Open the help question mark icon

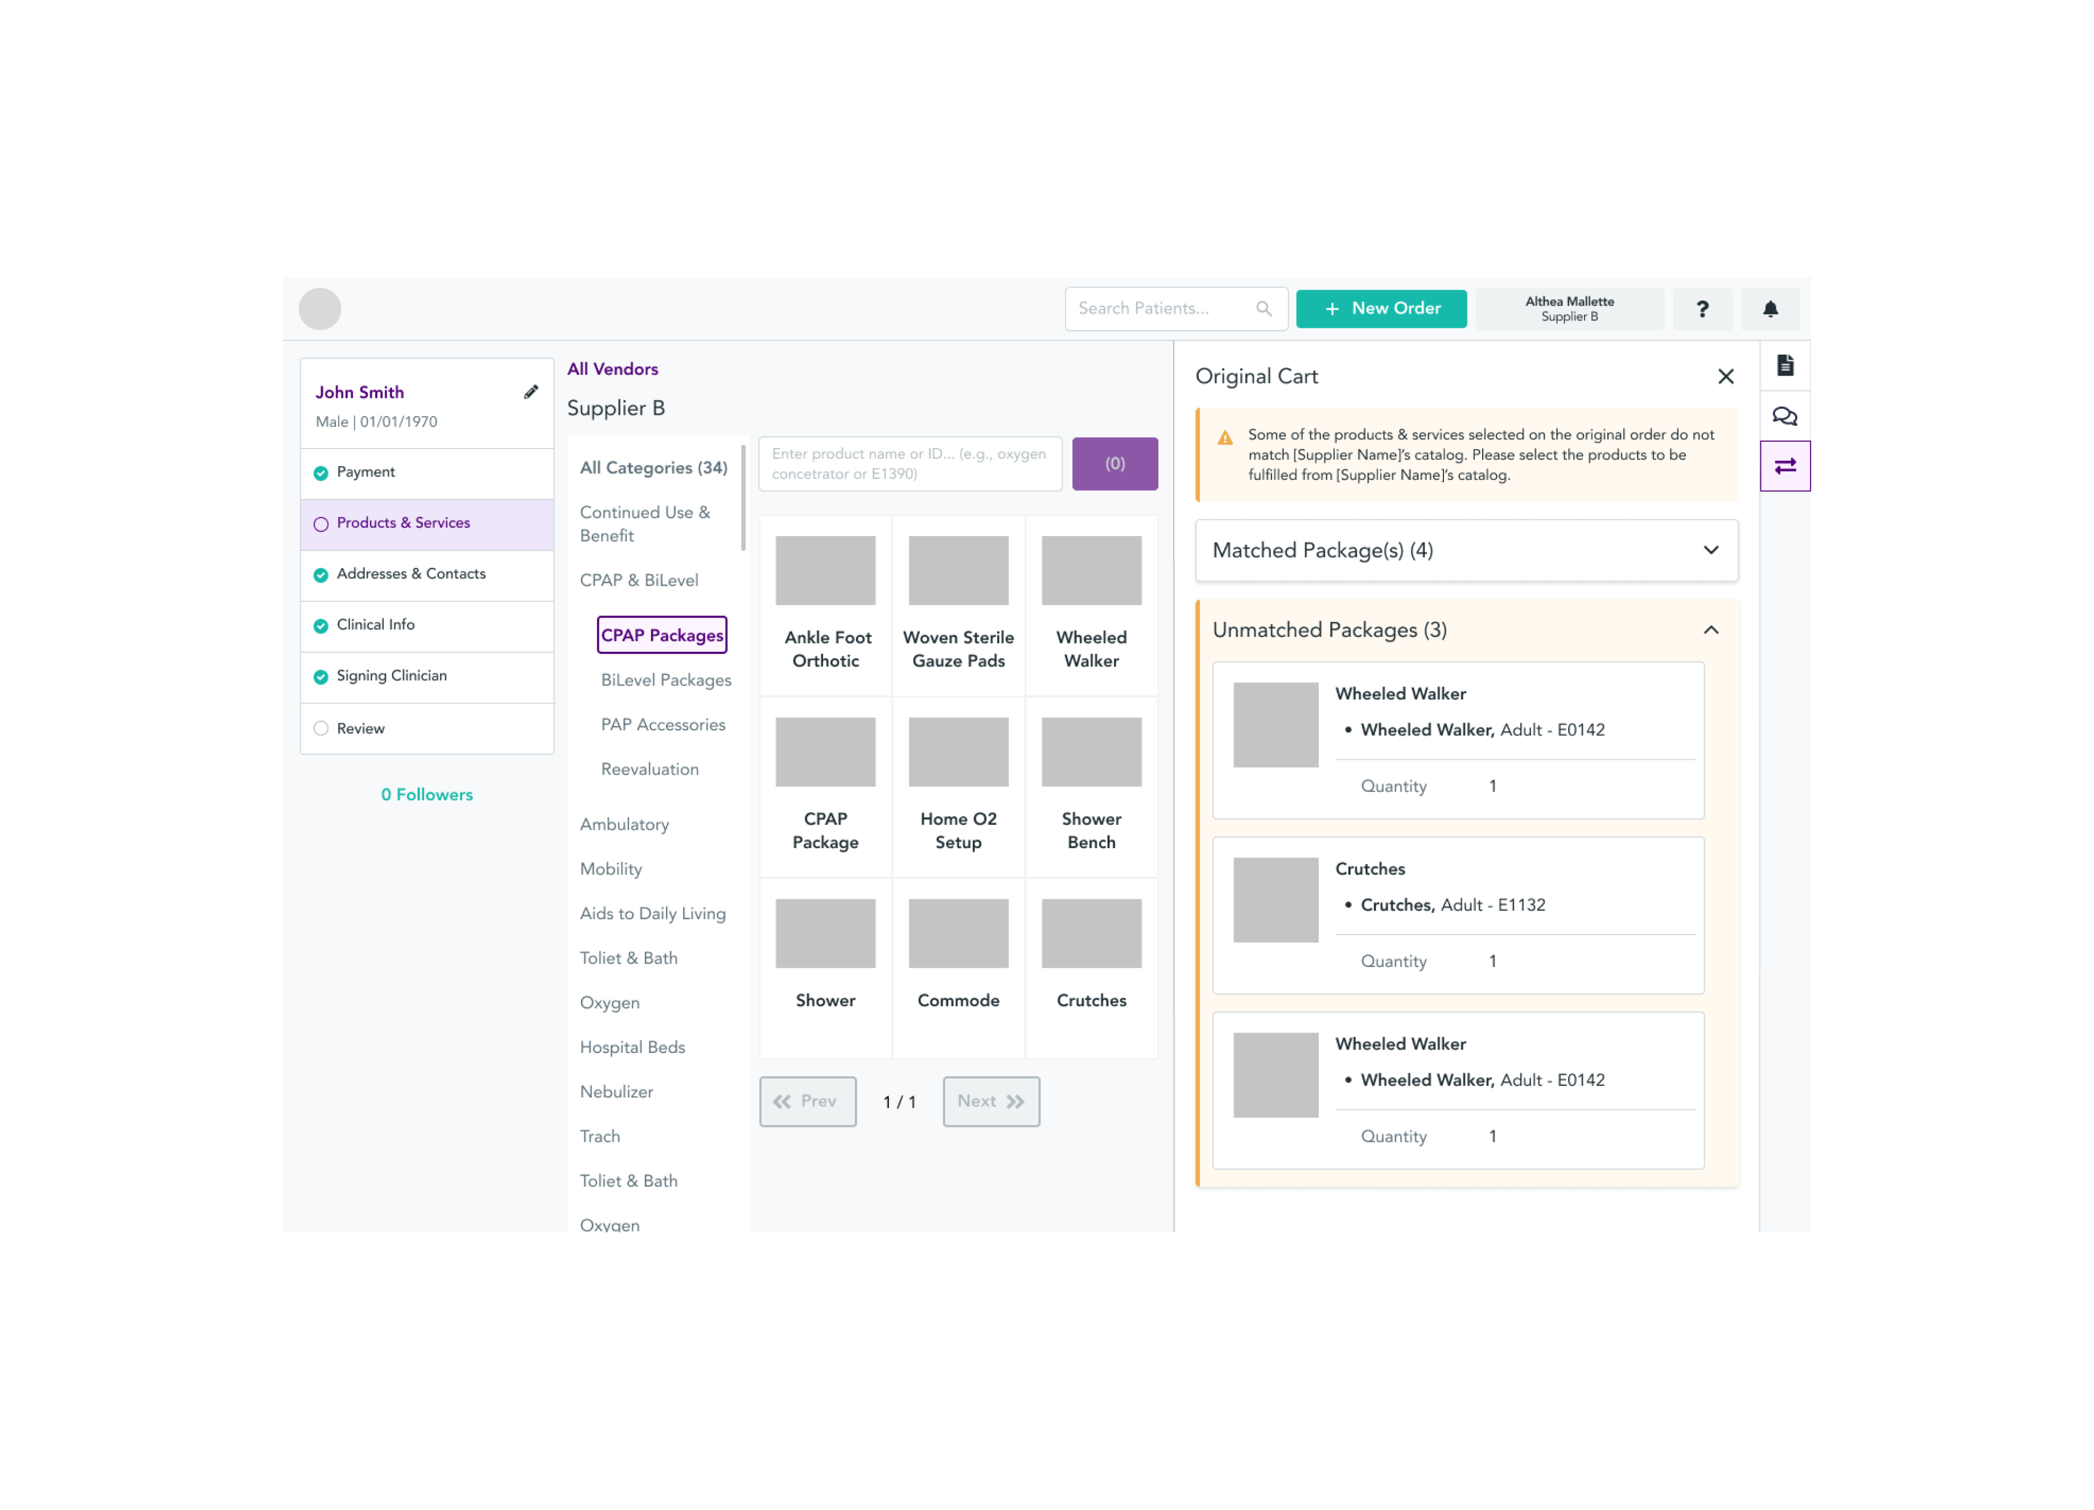(x=1702, y=310)
